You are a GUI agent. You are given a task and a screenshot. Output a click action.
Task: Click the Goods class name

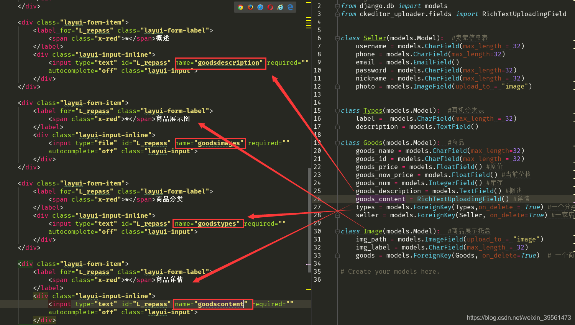coord(373,143)
